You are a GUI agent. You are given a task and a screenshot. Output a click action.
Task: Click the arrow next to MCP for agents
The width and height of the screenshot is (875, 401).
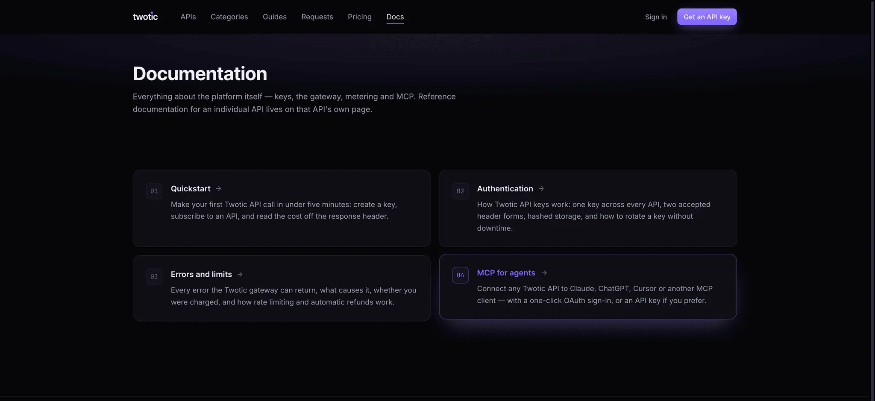(544, 272)
